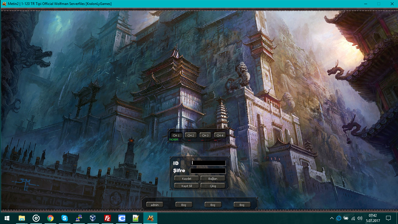This screenshot has width=398, height=224.
Task: Switch to channel CH 2
Action: [x=191, y=135]
